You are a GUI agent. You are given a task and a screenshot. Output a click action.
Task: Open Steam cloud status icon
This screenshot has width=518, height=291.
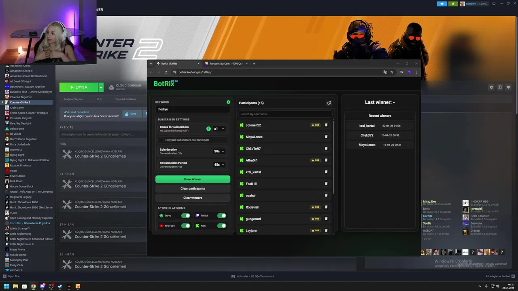[111, 87]
